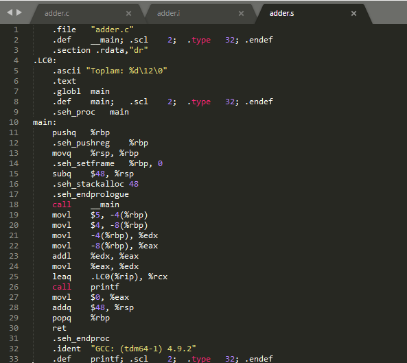Click the right tab scroll arrow
The width and height of the screenshot is (407, 363).
pos(19,12)
